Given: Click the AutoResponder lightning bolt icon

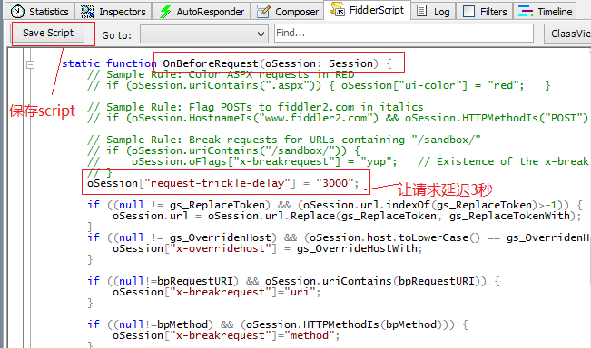Looking at the screenshot, I should (x=164, y=11).
